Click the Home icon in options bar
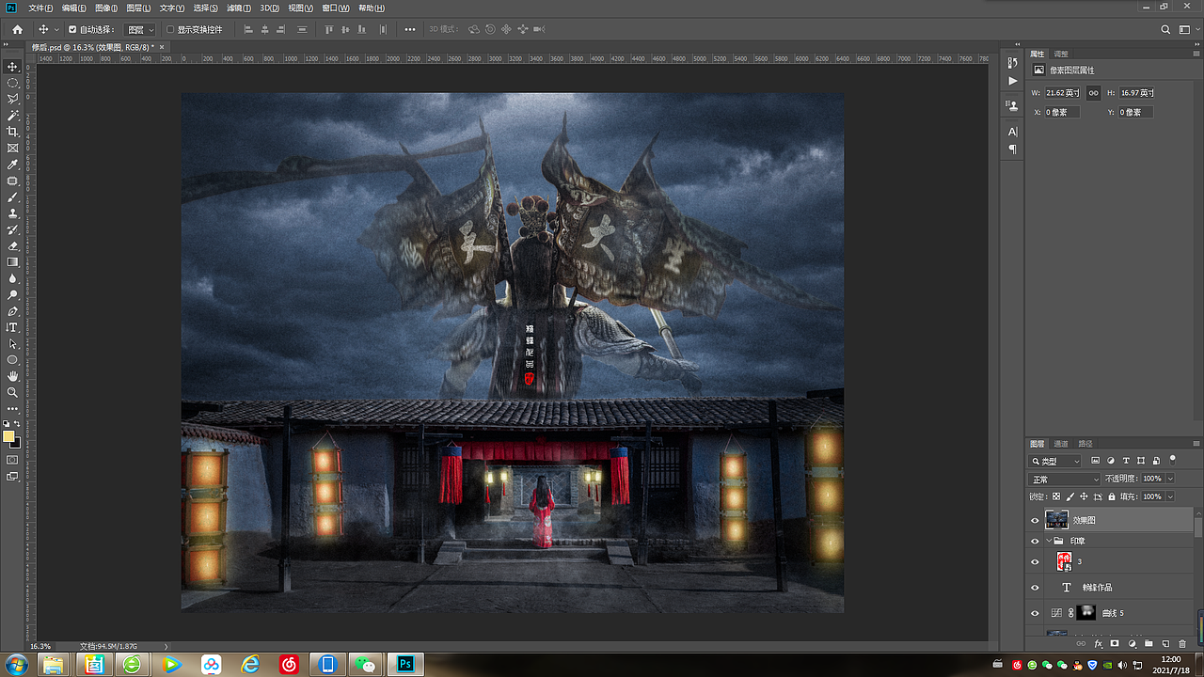Image resolution: width=1204 pixels, height=677 pixels. (17, 29)
